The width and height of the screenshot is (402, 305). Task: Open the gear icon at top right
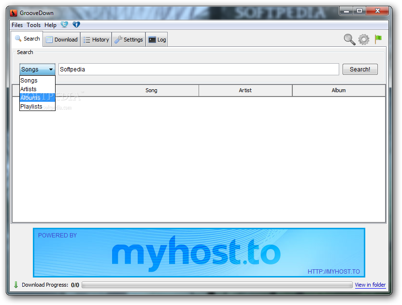tap(364, 40)
